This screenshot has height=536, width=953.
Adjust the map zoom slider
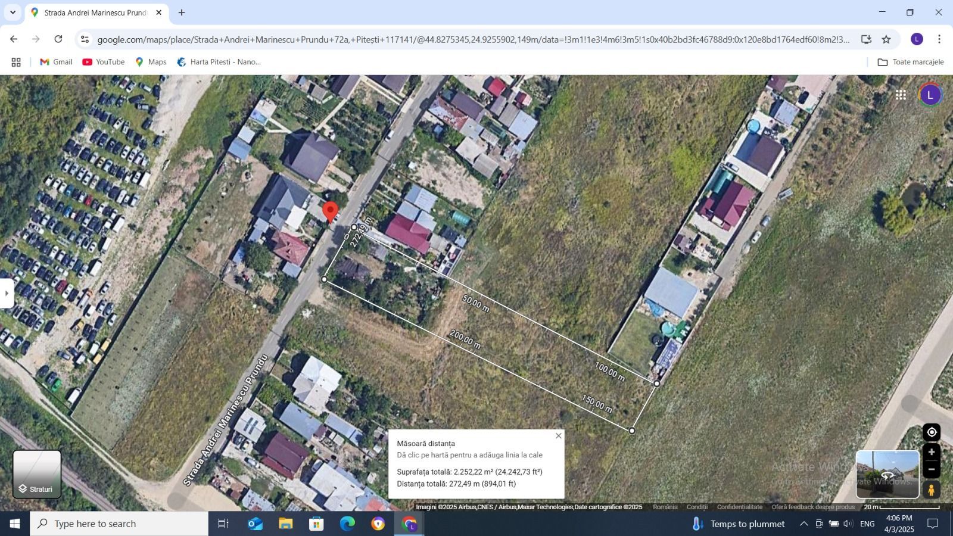tap(932, 462)
